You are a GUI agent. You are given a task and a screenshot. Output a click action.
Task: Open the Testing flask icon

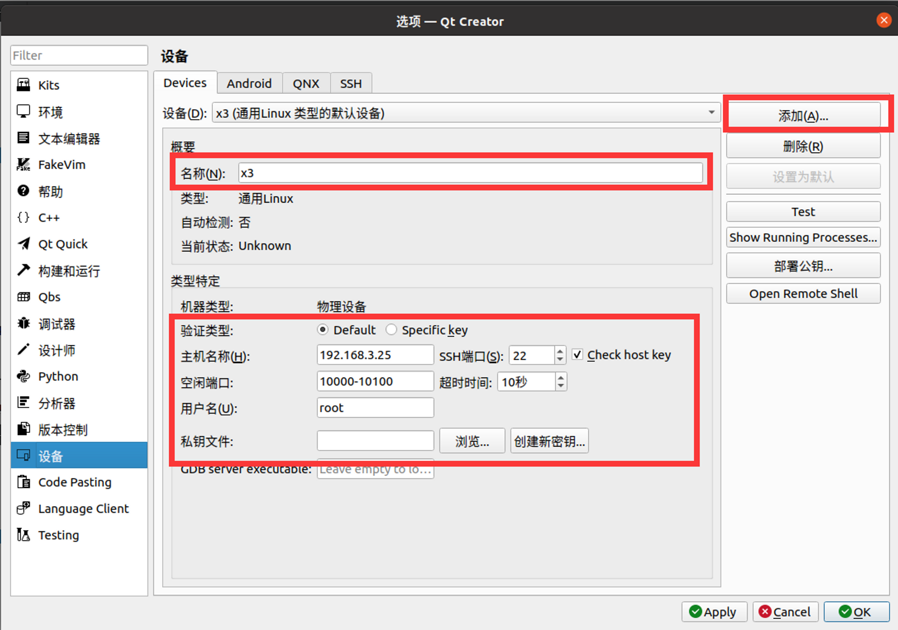tap(23, 535)
